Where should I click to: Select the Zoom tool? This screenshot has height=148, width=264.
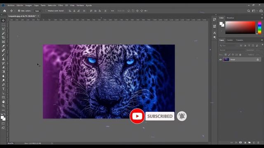3,106
